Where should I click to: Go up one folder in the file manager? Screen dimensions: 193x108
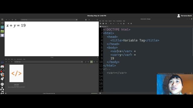[x=12, y=62]
